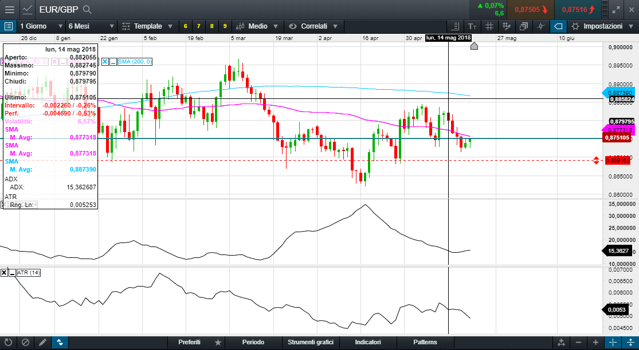
Task: Click the buy price 0,87516 button
Action: tap(578, 10)
